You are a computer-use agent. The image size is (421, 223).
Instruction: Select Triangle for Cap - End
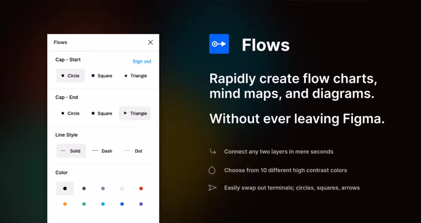tap(135, 113)
